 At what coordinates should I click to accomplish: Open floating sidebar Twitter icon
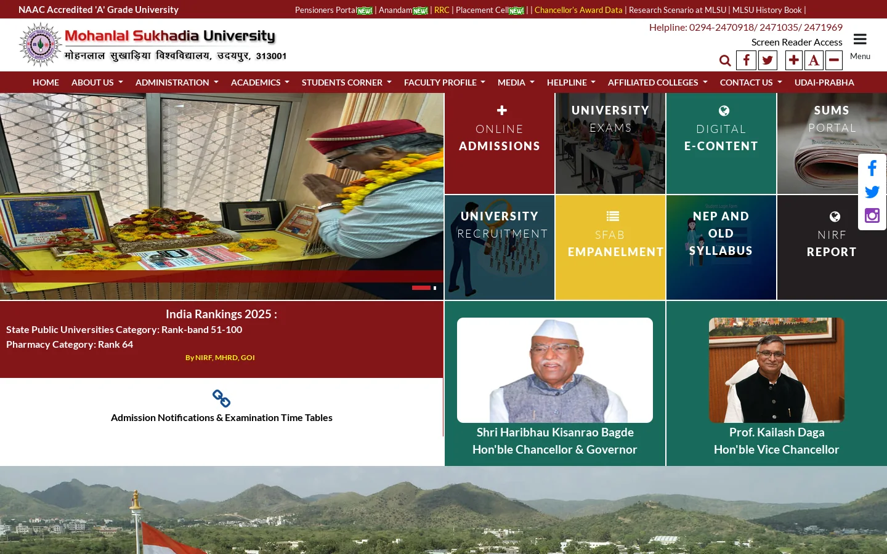pyautogui.click(x=872, y=192)
